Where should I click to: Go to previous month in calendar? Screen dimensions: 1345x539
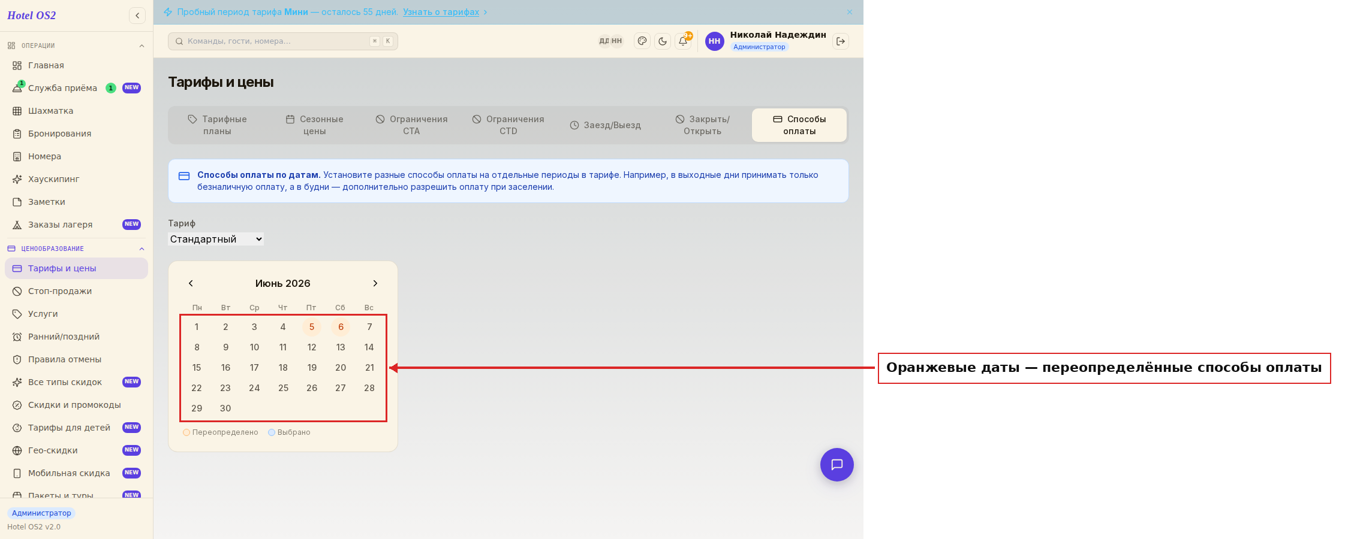(191, 283)
